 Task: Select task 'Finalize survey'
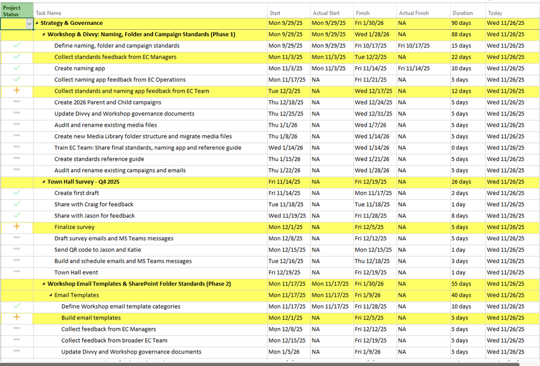[74, 227]
